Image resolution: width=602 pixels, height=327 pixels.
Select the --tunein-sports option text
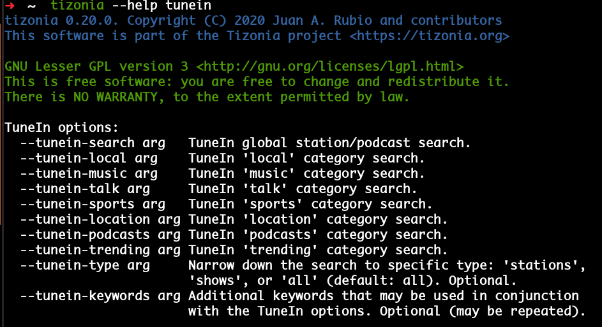pyautogui.click(x=77, y=204)
